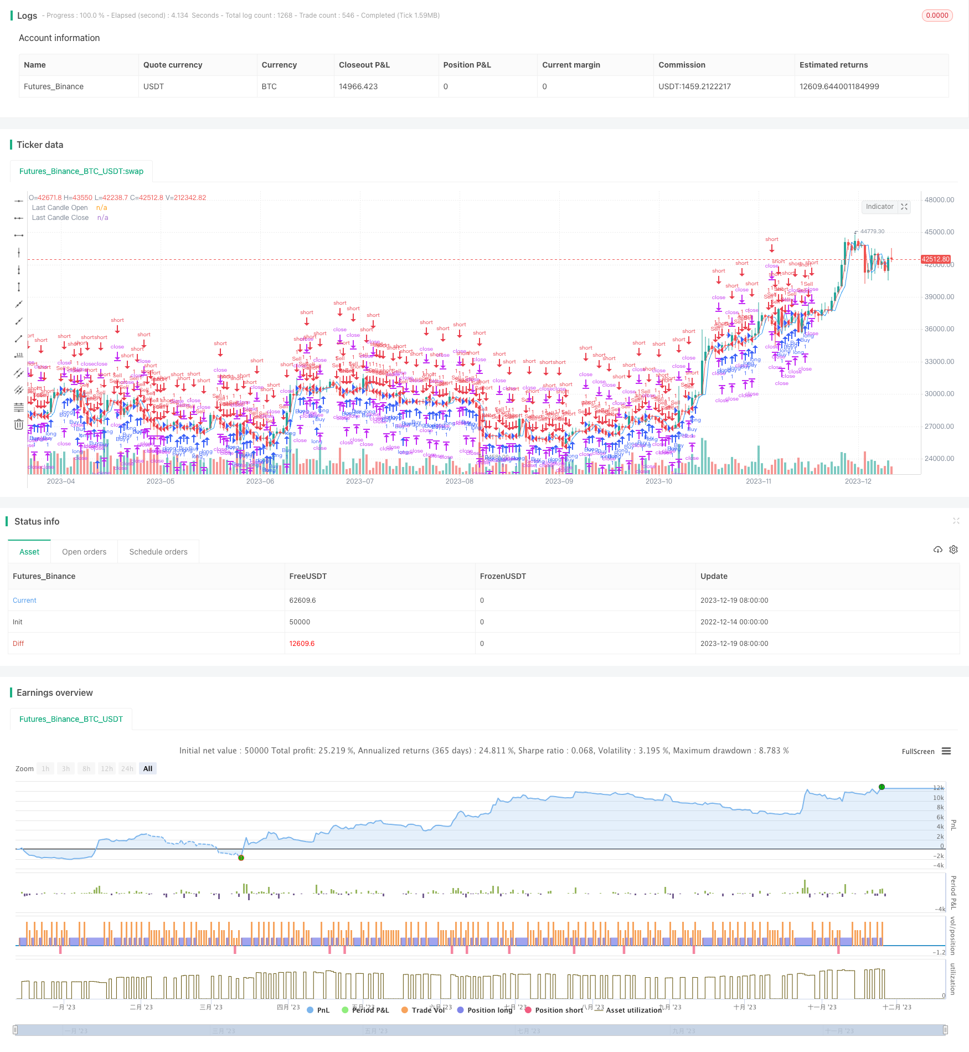
Task: Toggle the PnL series in chart legend
Action: [x=318, y=1010]
